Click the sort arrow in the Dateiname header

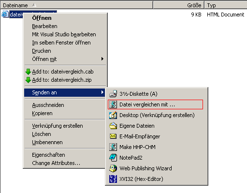[34, 5]
